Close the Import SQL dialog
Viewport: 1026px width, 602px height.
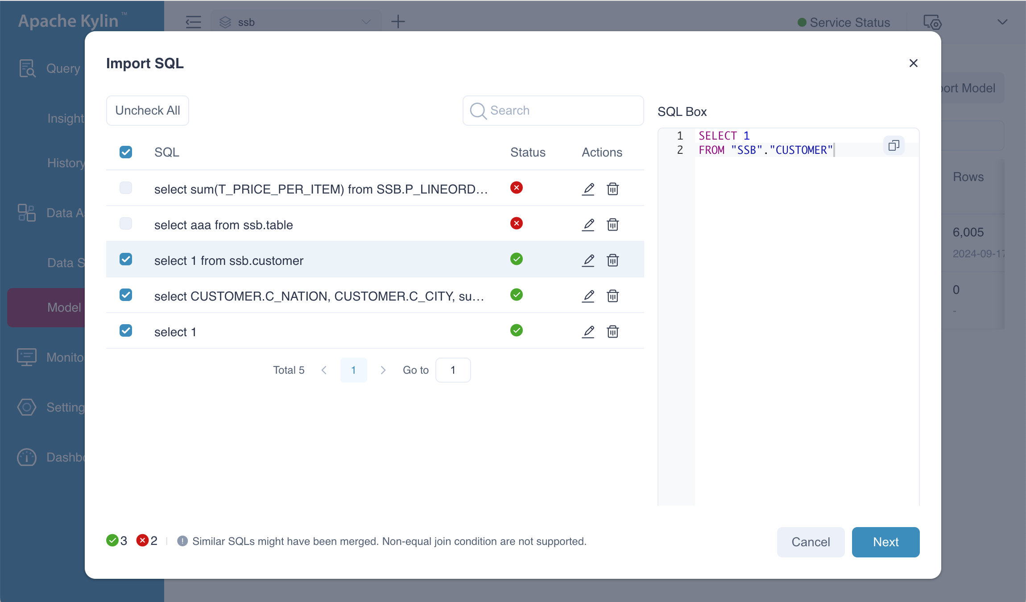913,63
